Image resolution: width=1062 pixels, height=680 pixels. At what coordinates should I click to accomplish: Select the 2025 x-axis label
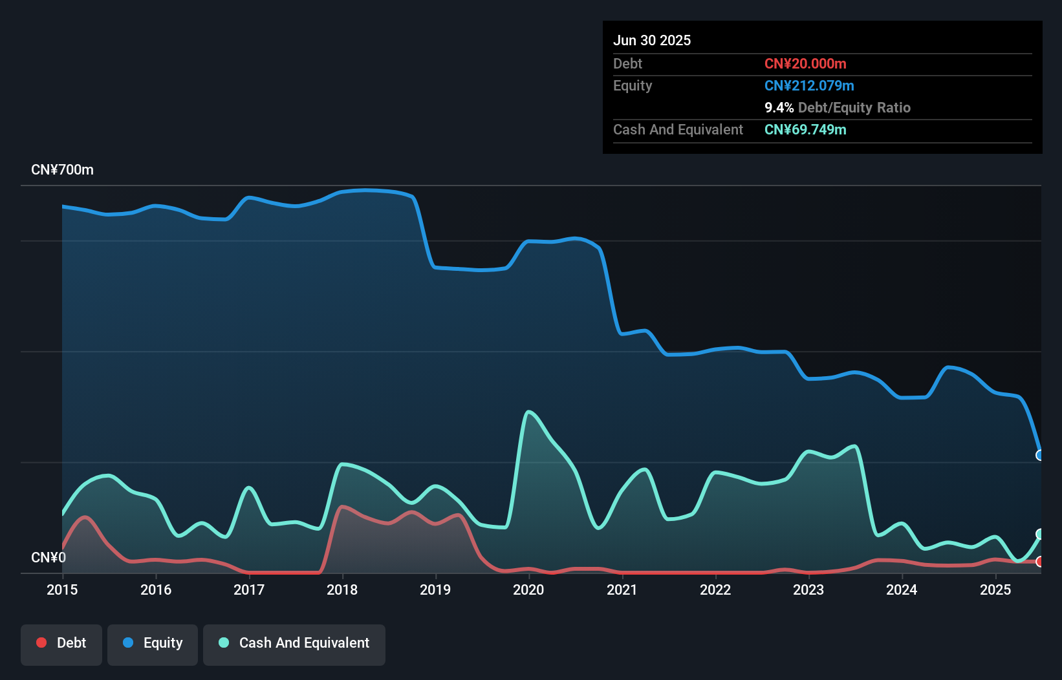tap(995, 590)
